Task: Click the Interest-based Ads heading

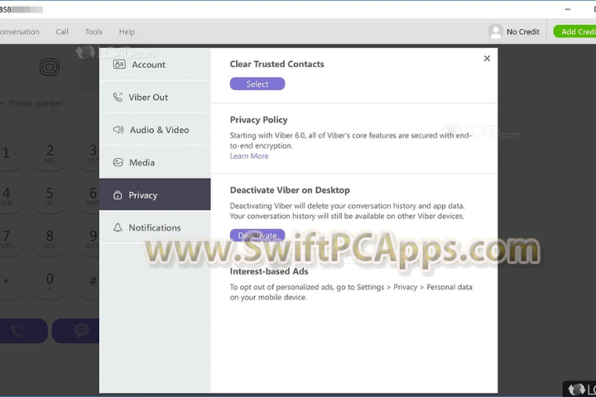Action: coord(269,271)
